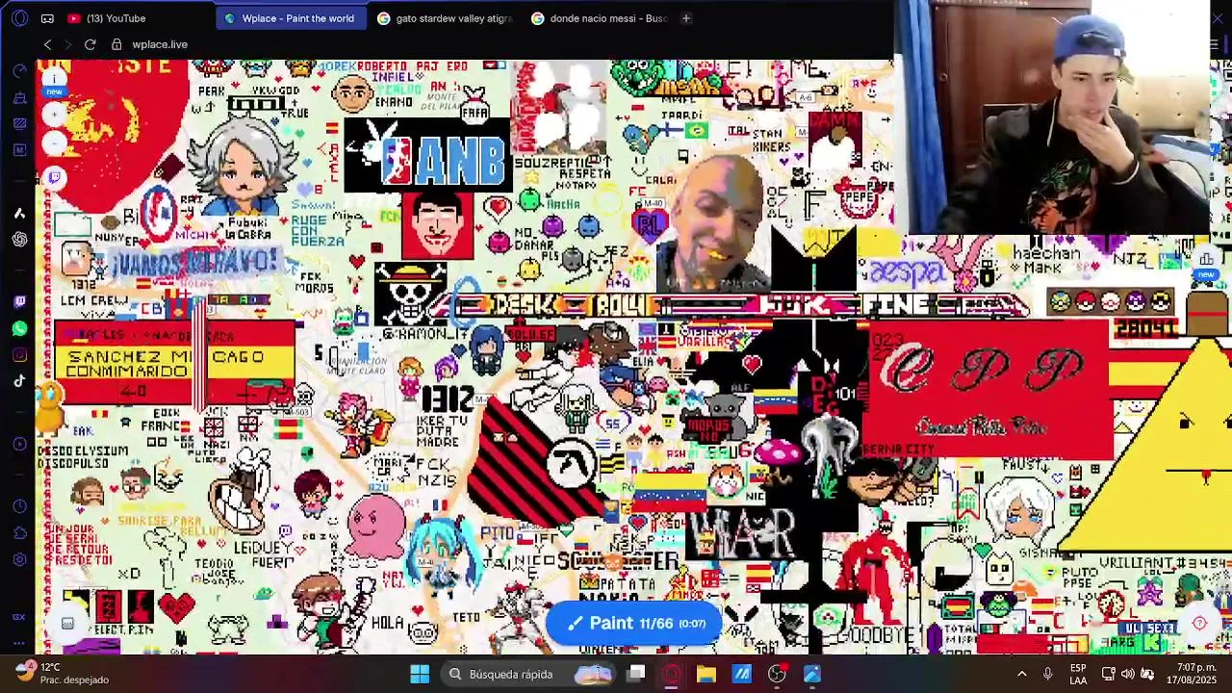Switch to the donde nacio messi tab
The image size is (1232, 693).
click(x=599, y=18)
